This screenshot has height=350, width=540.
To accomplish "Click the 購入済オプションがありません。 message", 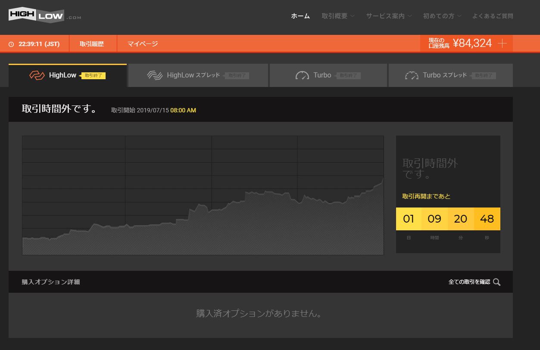I will tap(259, 313).
